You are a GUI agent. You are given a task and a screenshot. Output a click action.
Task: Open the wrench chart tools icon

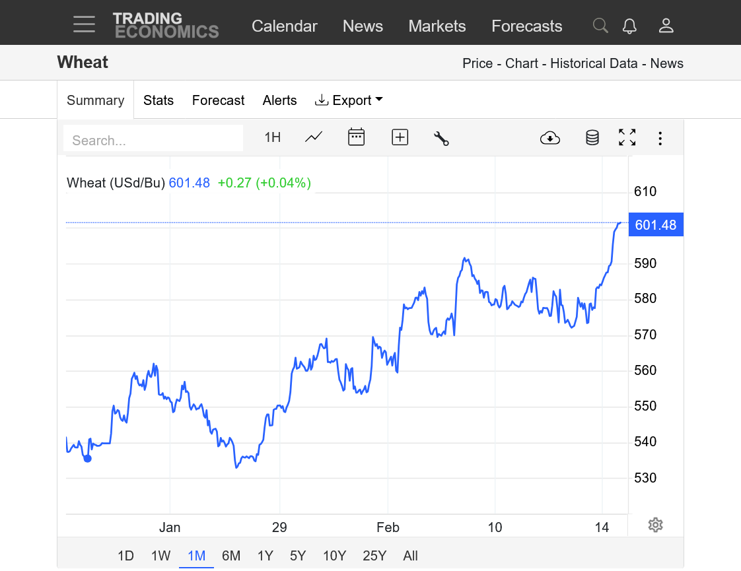point(441,138)
